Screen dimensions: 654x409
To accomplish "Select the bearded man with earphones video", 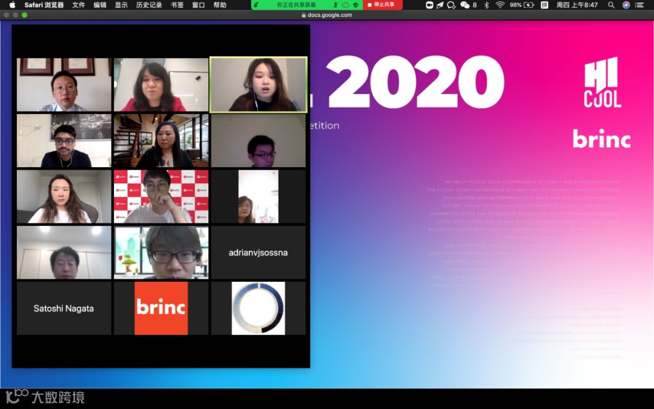I will (x=64, y=141).
